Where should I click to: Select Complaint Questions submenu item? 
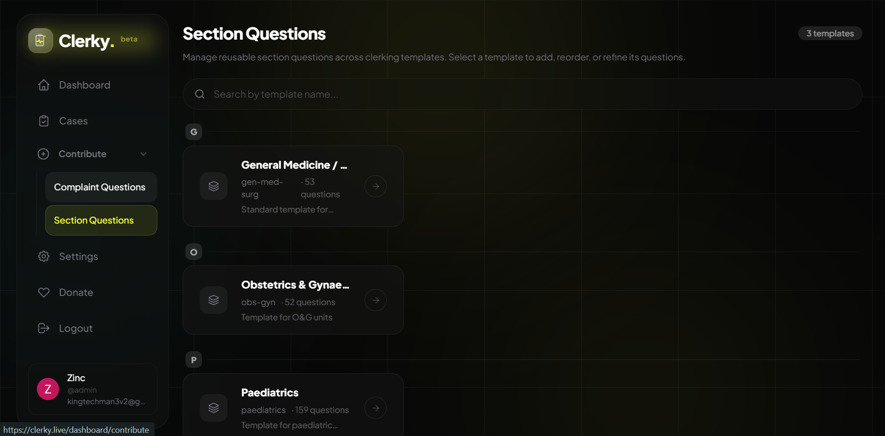click(101, 187)
